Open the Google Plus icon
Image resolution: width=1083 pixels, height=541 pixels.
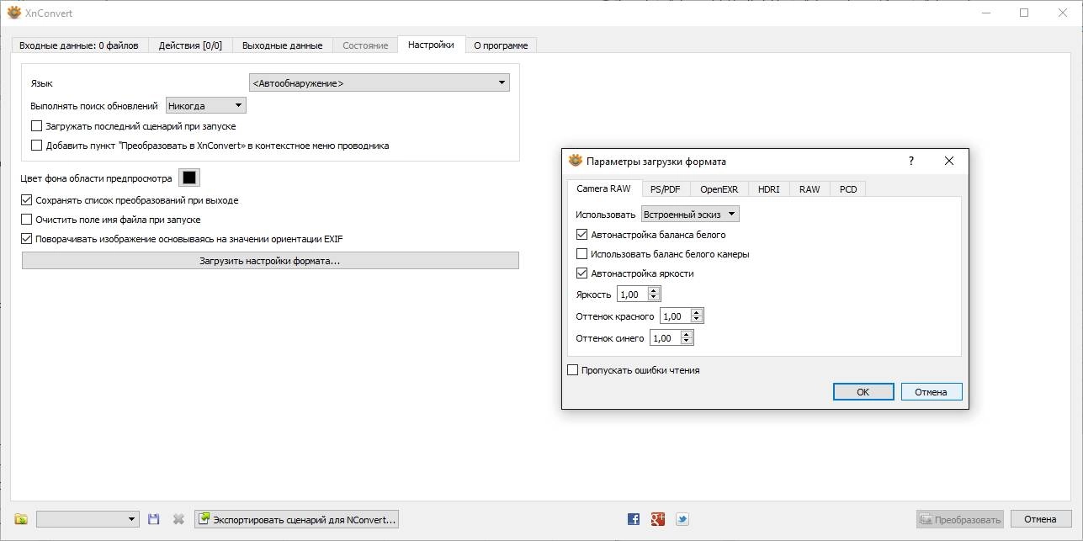(658, 519)
